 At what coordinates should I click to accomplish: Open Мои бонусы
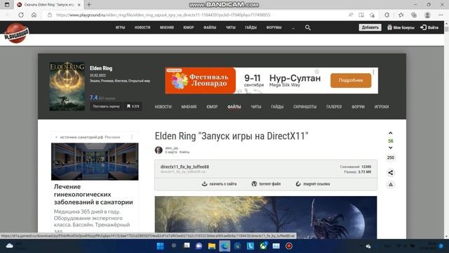coord(401,27)
